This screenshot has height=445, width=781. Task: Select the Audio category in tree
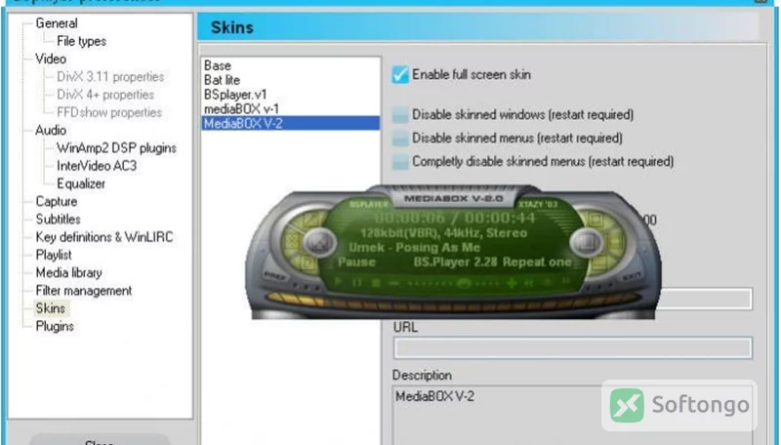[51, 131]
